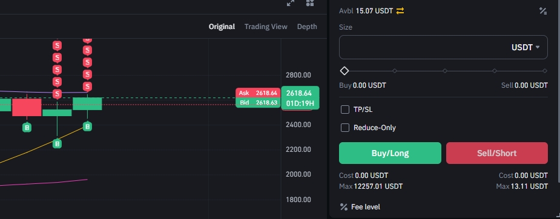Click the percent icon beside Fee level
This screenshot has width=560, height=219.
coord(344,207)
